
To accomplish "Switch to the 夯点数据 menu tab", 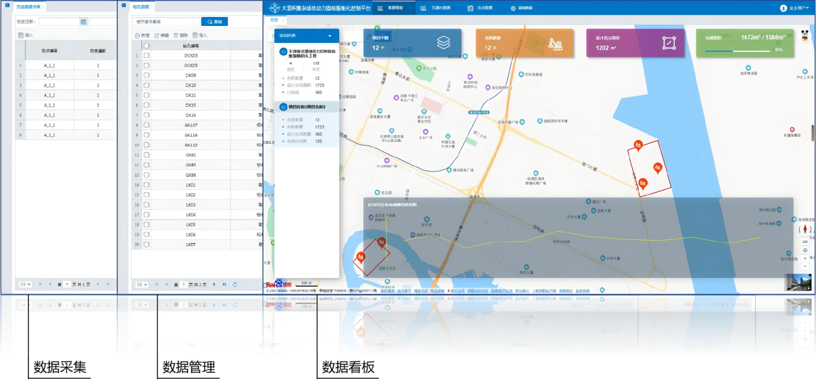I will click(x=480, y=8).
